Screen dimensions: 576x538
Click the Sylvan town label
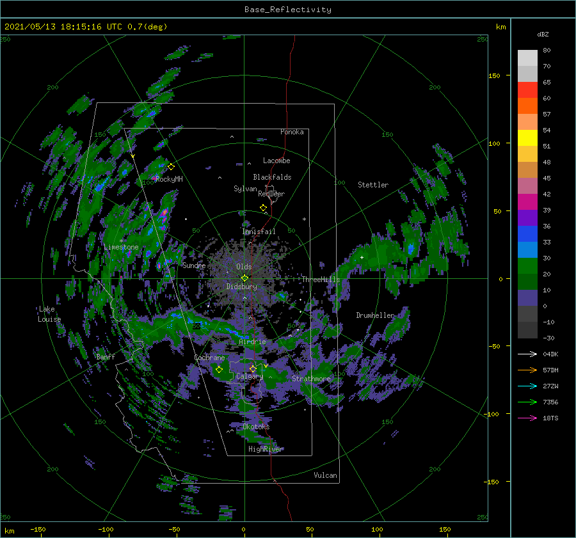[x=245, y=189]
